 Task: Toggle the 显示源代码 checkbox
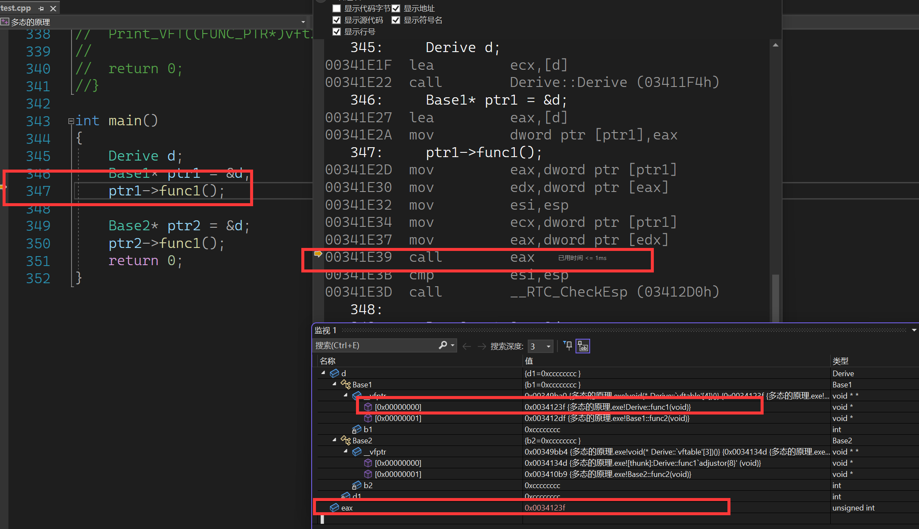tap(337, 20)
